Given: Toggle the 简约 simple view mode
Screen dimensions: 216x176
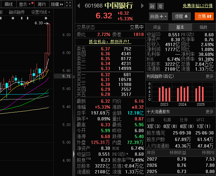Looking at the screenshot, I should (x=42, y=4).
